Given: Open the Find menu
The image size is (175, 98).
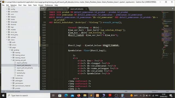Looking at the screenshot, I should (x=20, y=5).
